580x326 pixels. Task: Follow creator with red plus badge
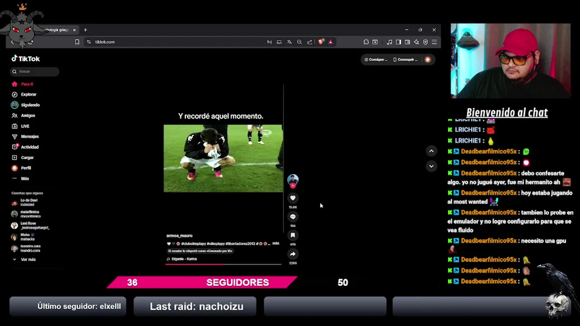tap(293, 186)
